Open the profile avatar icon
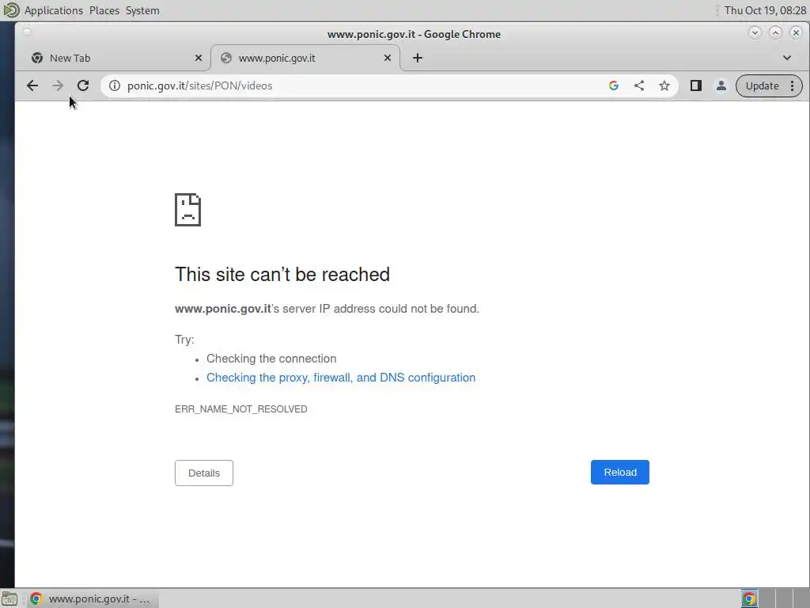810x608 pixels. (721, 85)
